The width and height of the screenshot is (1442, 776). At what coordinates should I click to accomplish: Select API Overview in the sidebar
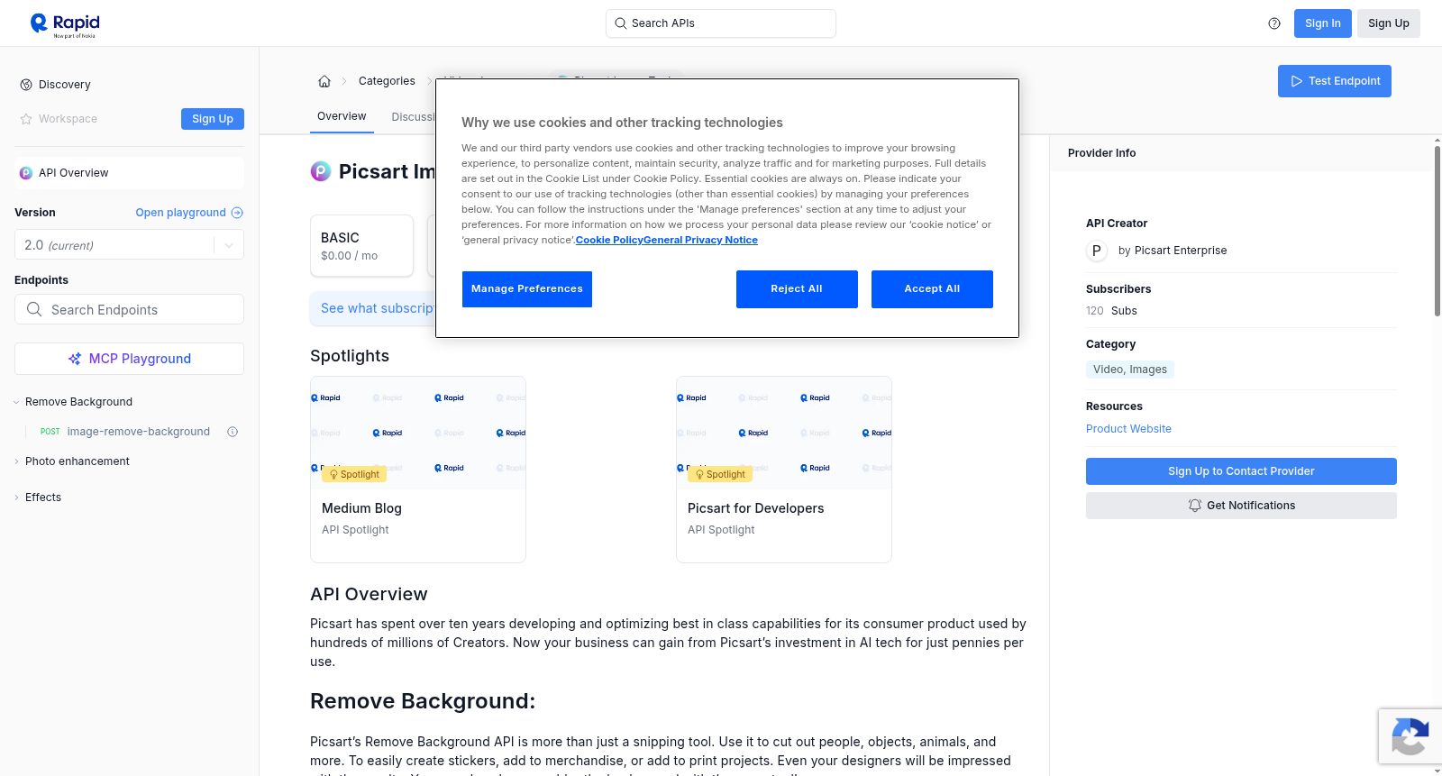(129, 173)
